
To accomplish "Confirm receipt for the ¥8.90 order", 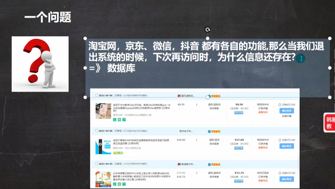I will coord(286,111).
